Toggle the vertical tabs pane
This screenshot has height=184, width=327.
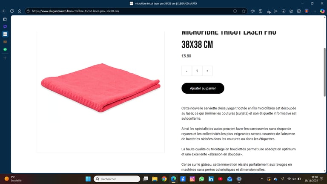5,20
